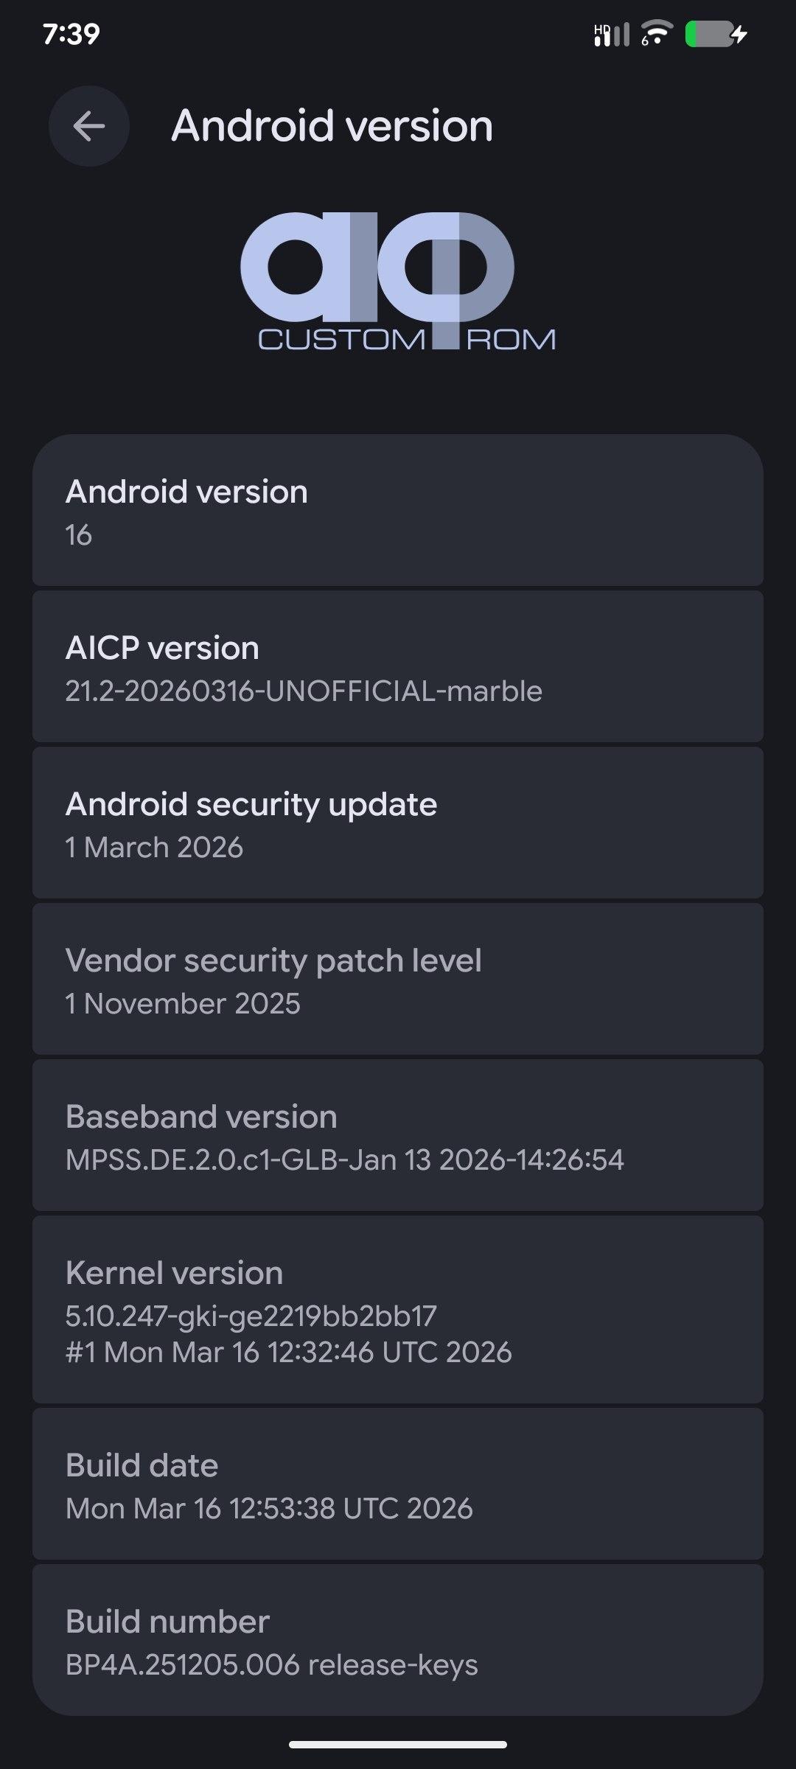This screenshot has height=1769, width=796.
Task: Select the Build date row
Action: (x=398, y=1484)
